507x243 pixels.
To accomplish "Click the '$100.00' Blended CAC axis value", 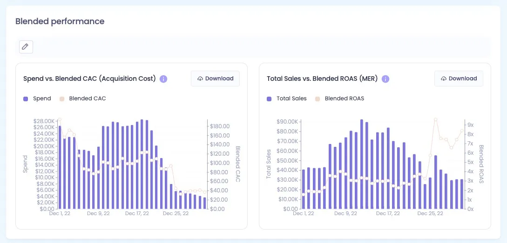I will coord(220,163).
